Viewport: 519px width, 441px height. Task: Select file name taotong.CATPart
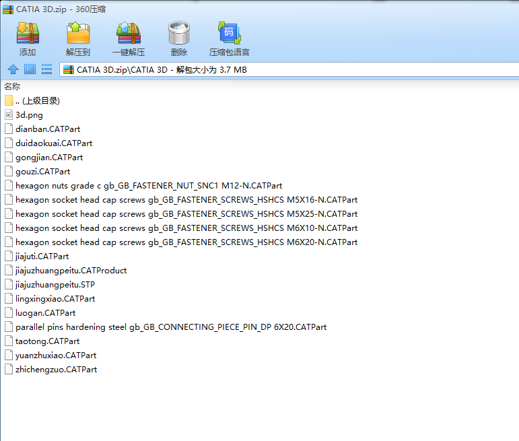point(47,341)
